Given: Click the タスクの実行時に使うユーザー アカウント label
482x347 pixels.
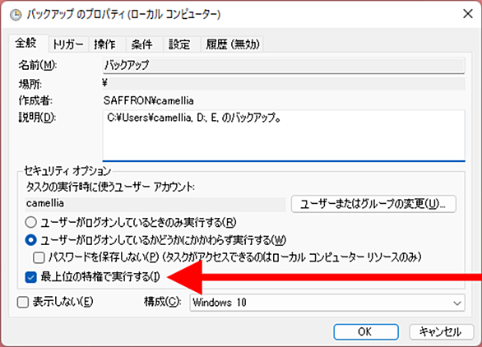Looking at the screenshot, I should tap(110, 187).
